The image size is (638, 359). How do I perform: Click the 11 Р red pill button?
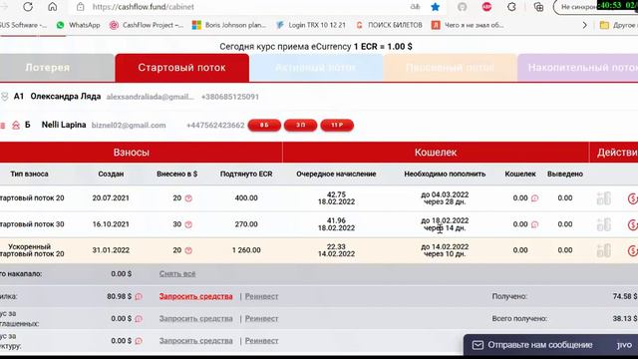point(337,125)
